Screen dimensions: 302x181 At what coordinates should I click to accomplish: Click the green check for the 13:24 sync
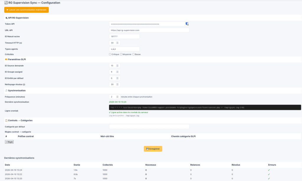269,170
